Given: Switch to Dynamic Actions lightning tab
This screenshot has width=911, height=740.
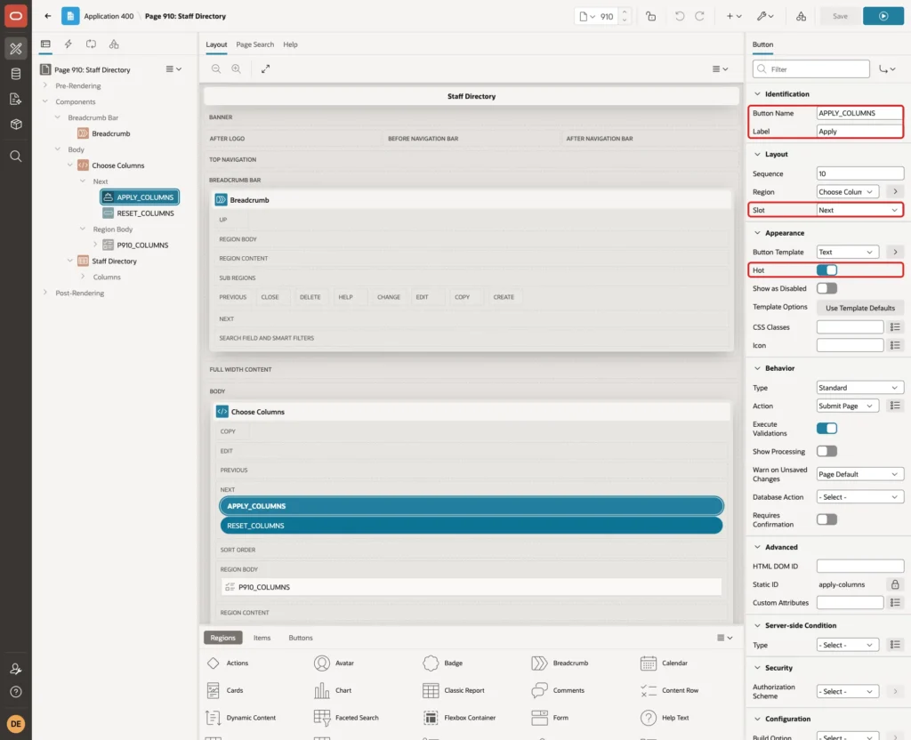Looking at the screenshot, I should (x=69, y=44).
